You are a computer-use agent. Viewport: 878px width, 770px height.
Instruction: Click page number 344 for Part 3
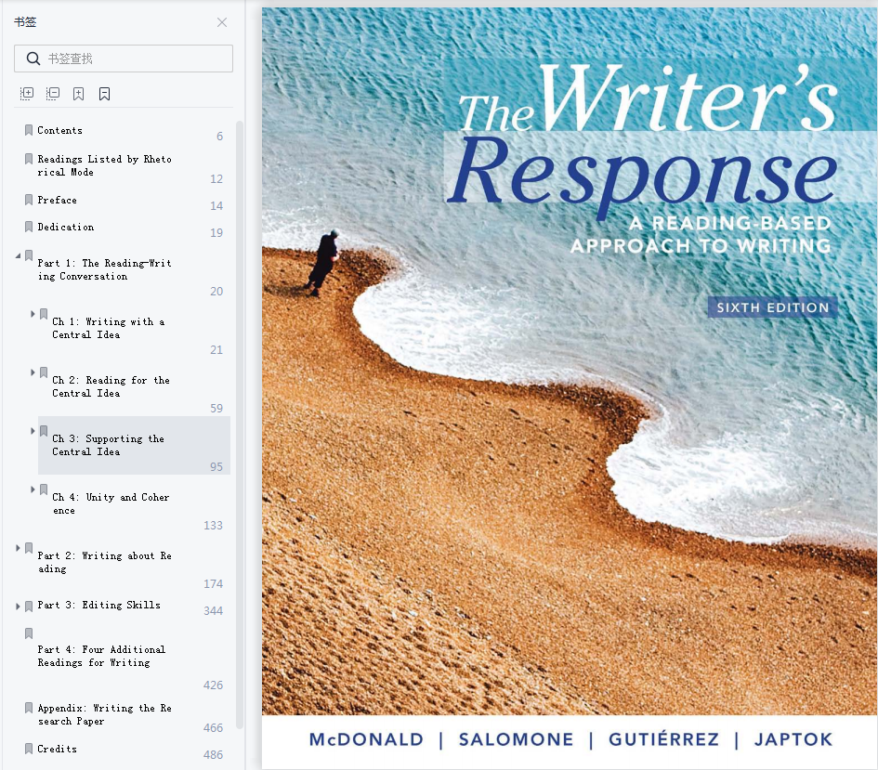click(x=213, y=611)
